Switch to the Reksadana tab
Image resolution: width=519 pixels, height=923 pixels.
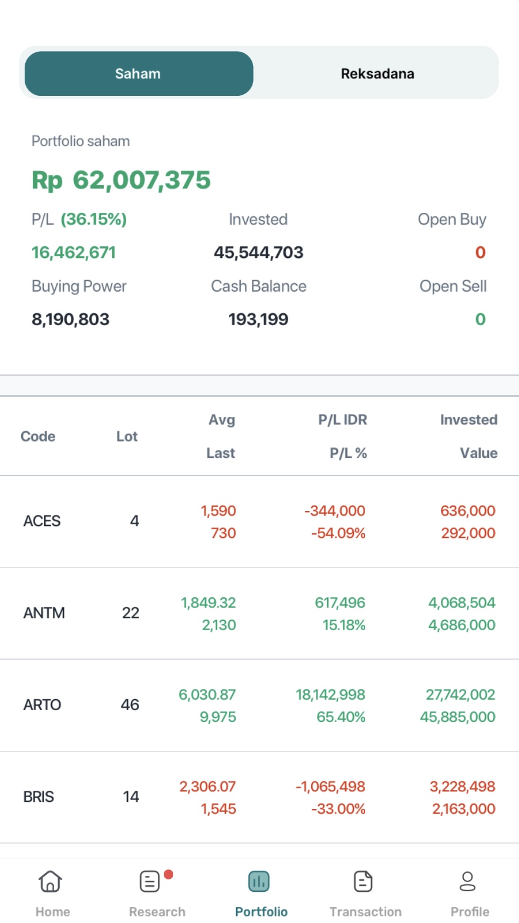coord(377,73)
